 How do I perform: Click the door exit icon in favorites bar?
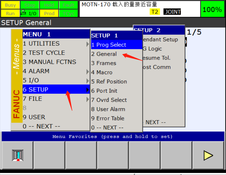tap(18, 155)
